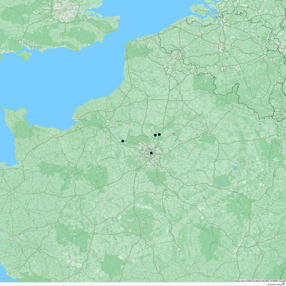This screenshot has width=286, height=286.
Task: Click the Brussels city area
Action: (222, 46)
